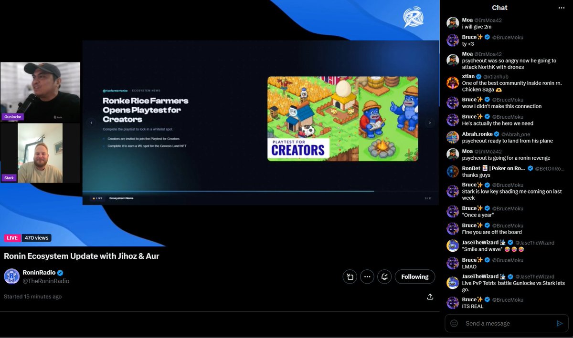Click the pop-out window icon button
Screen dimensions: 573x338
(x=350, y=277)
